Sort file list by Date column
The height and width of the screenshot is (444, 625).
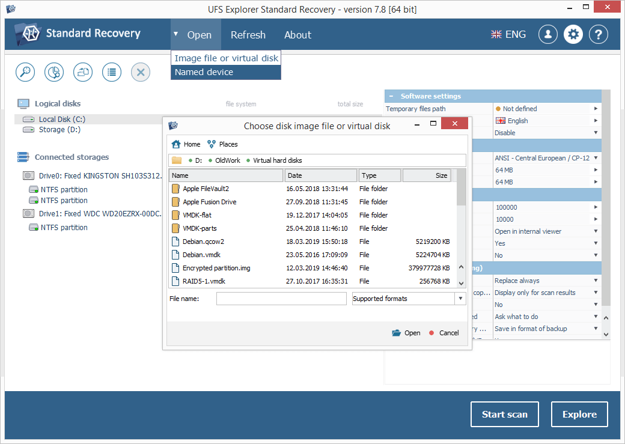point(320,175)
